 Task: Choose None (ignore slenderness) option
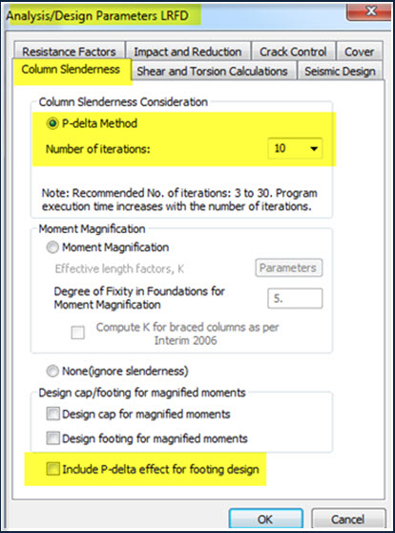point(52,372)
